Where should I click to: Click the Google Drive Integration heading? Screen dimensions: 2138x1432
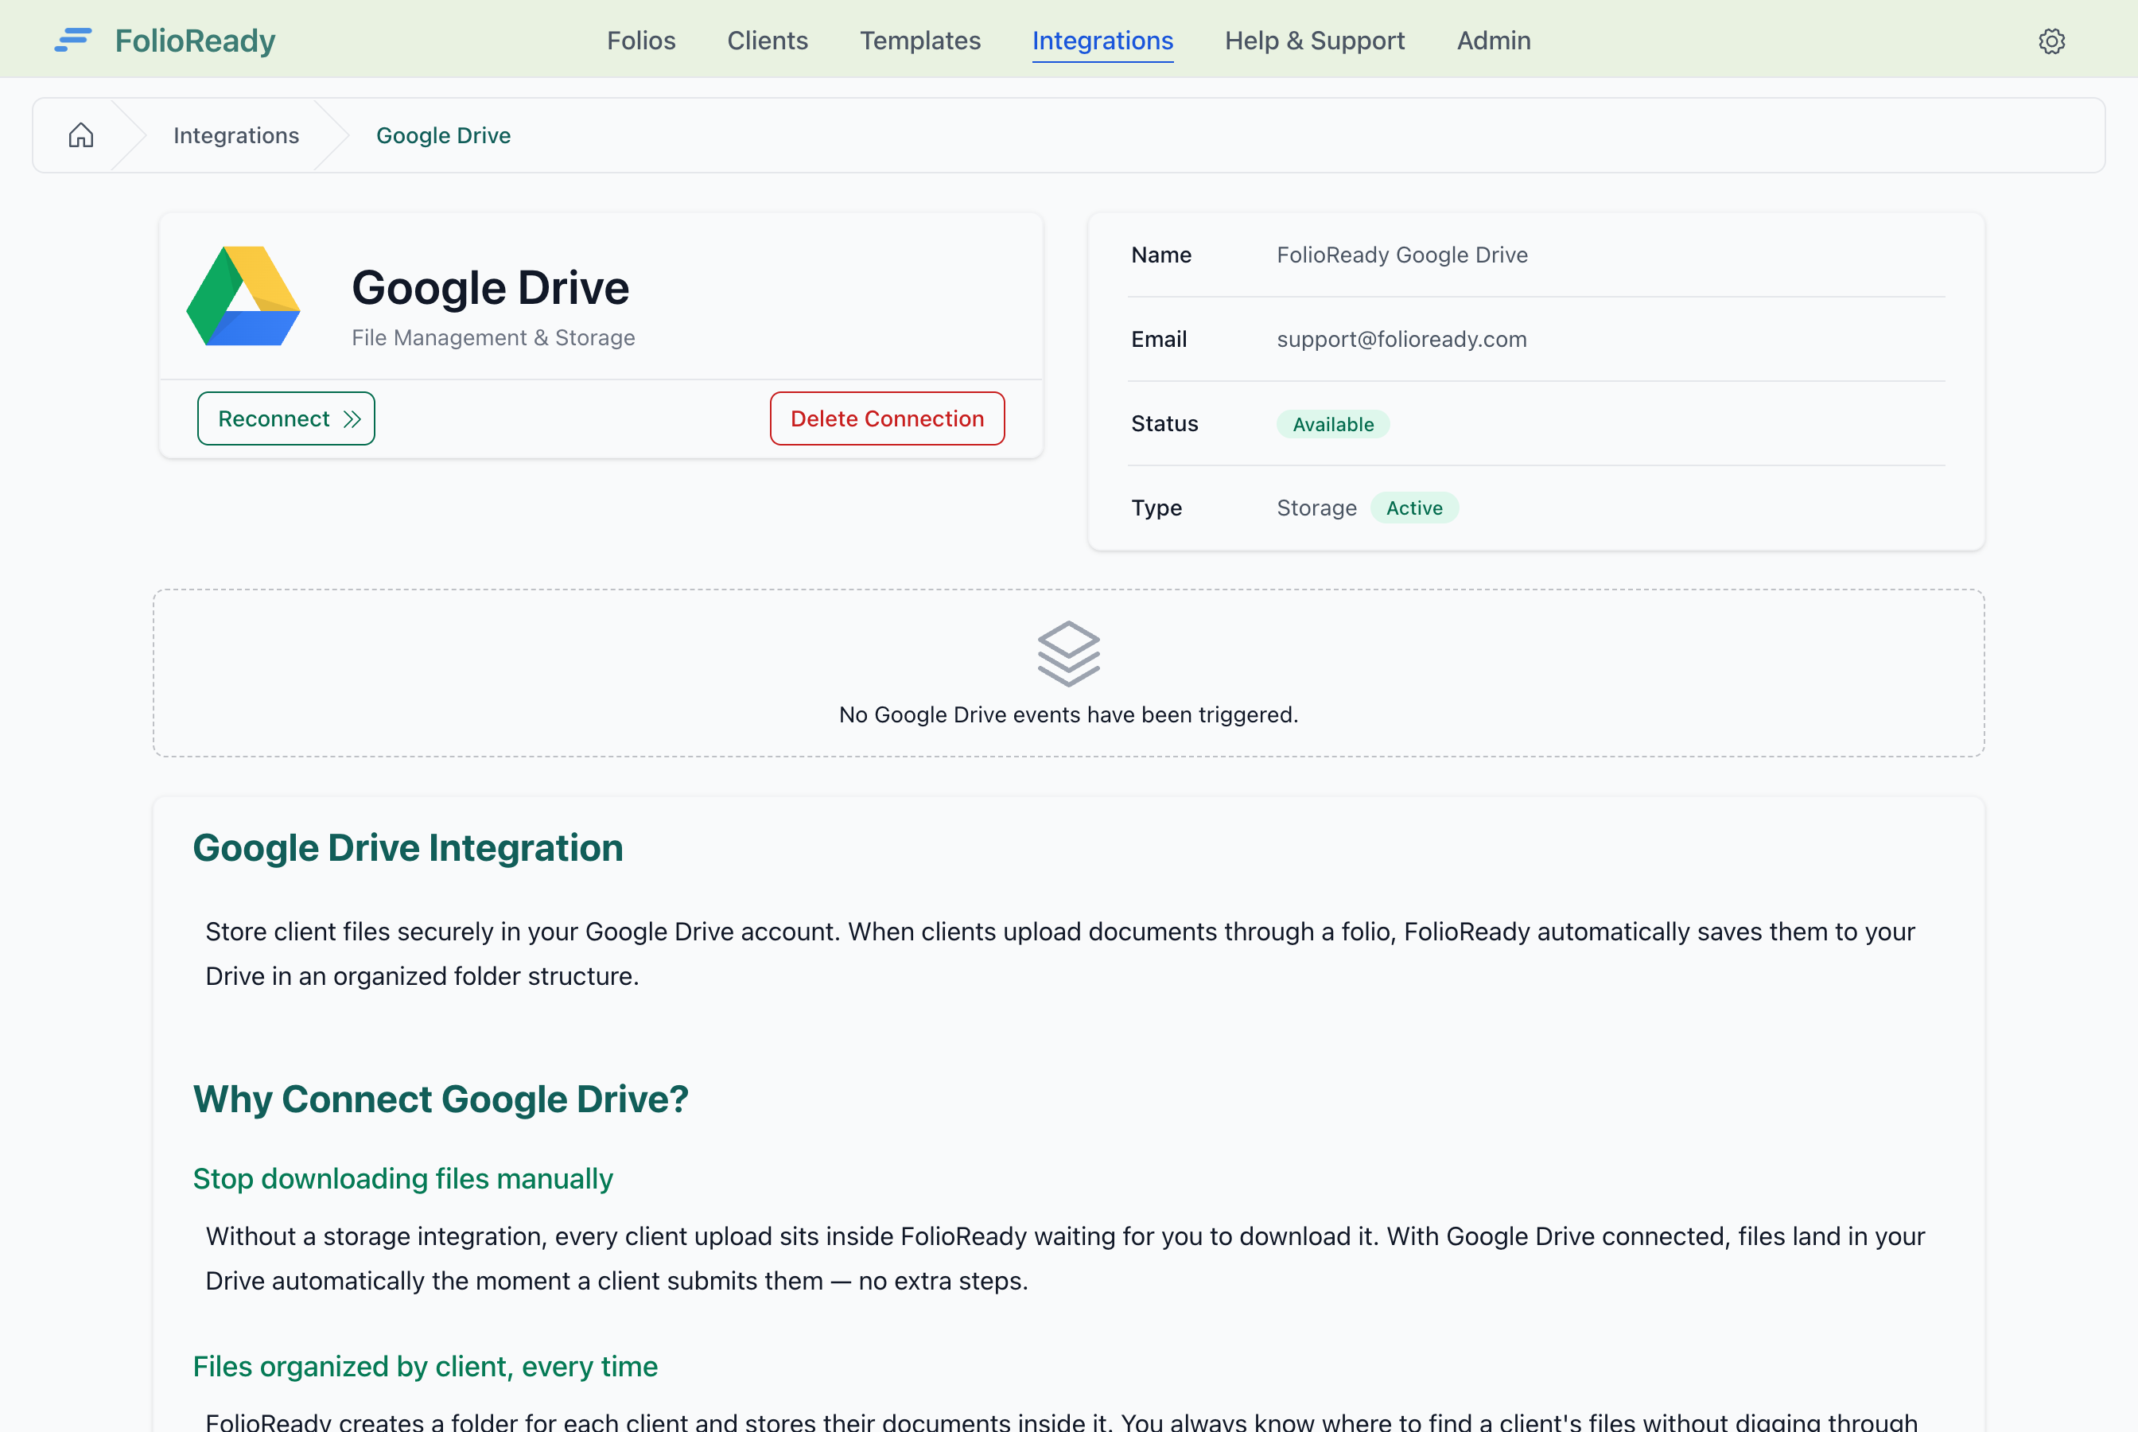407,848
